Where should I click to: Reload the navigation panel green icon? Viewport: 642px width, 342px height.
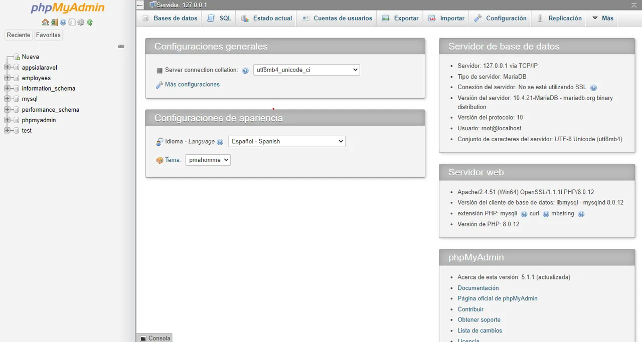coord(90,22)
